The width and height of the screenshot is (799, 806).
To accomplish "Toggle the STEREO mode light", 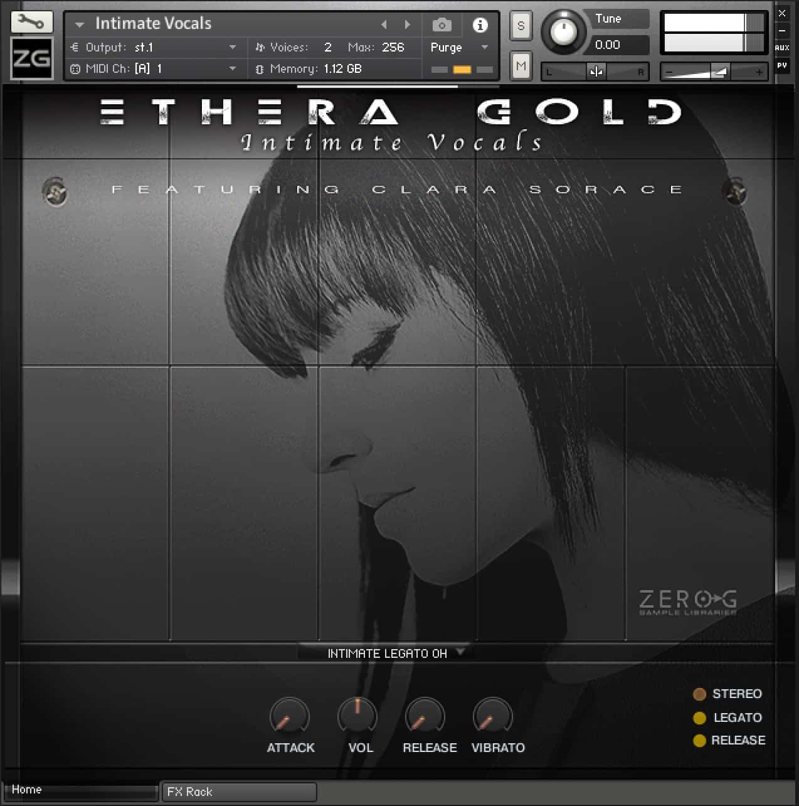I will pos(699,694).
